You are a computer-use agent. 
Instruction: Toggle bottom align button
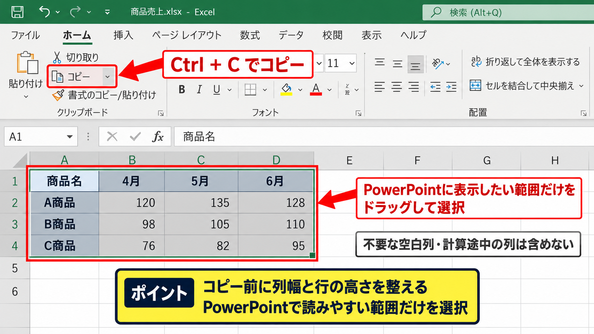pyautogui.click(x=415, y=64)
